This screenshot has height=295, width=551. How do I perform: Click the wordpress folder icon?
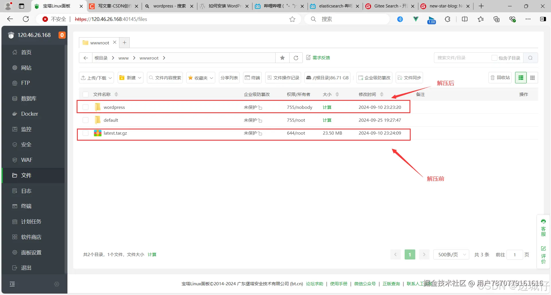click(x=98, y=107)
